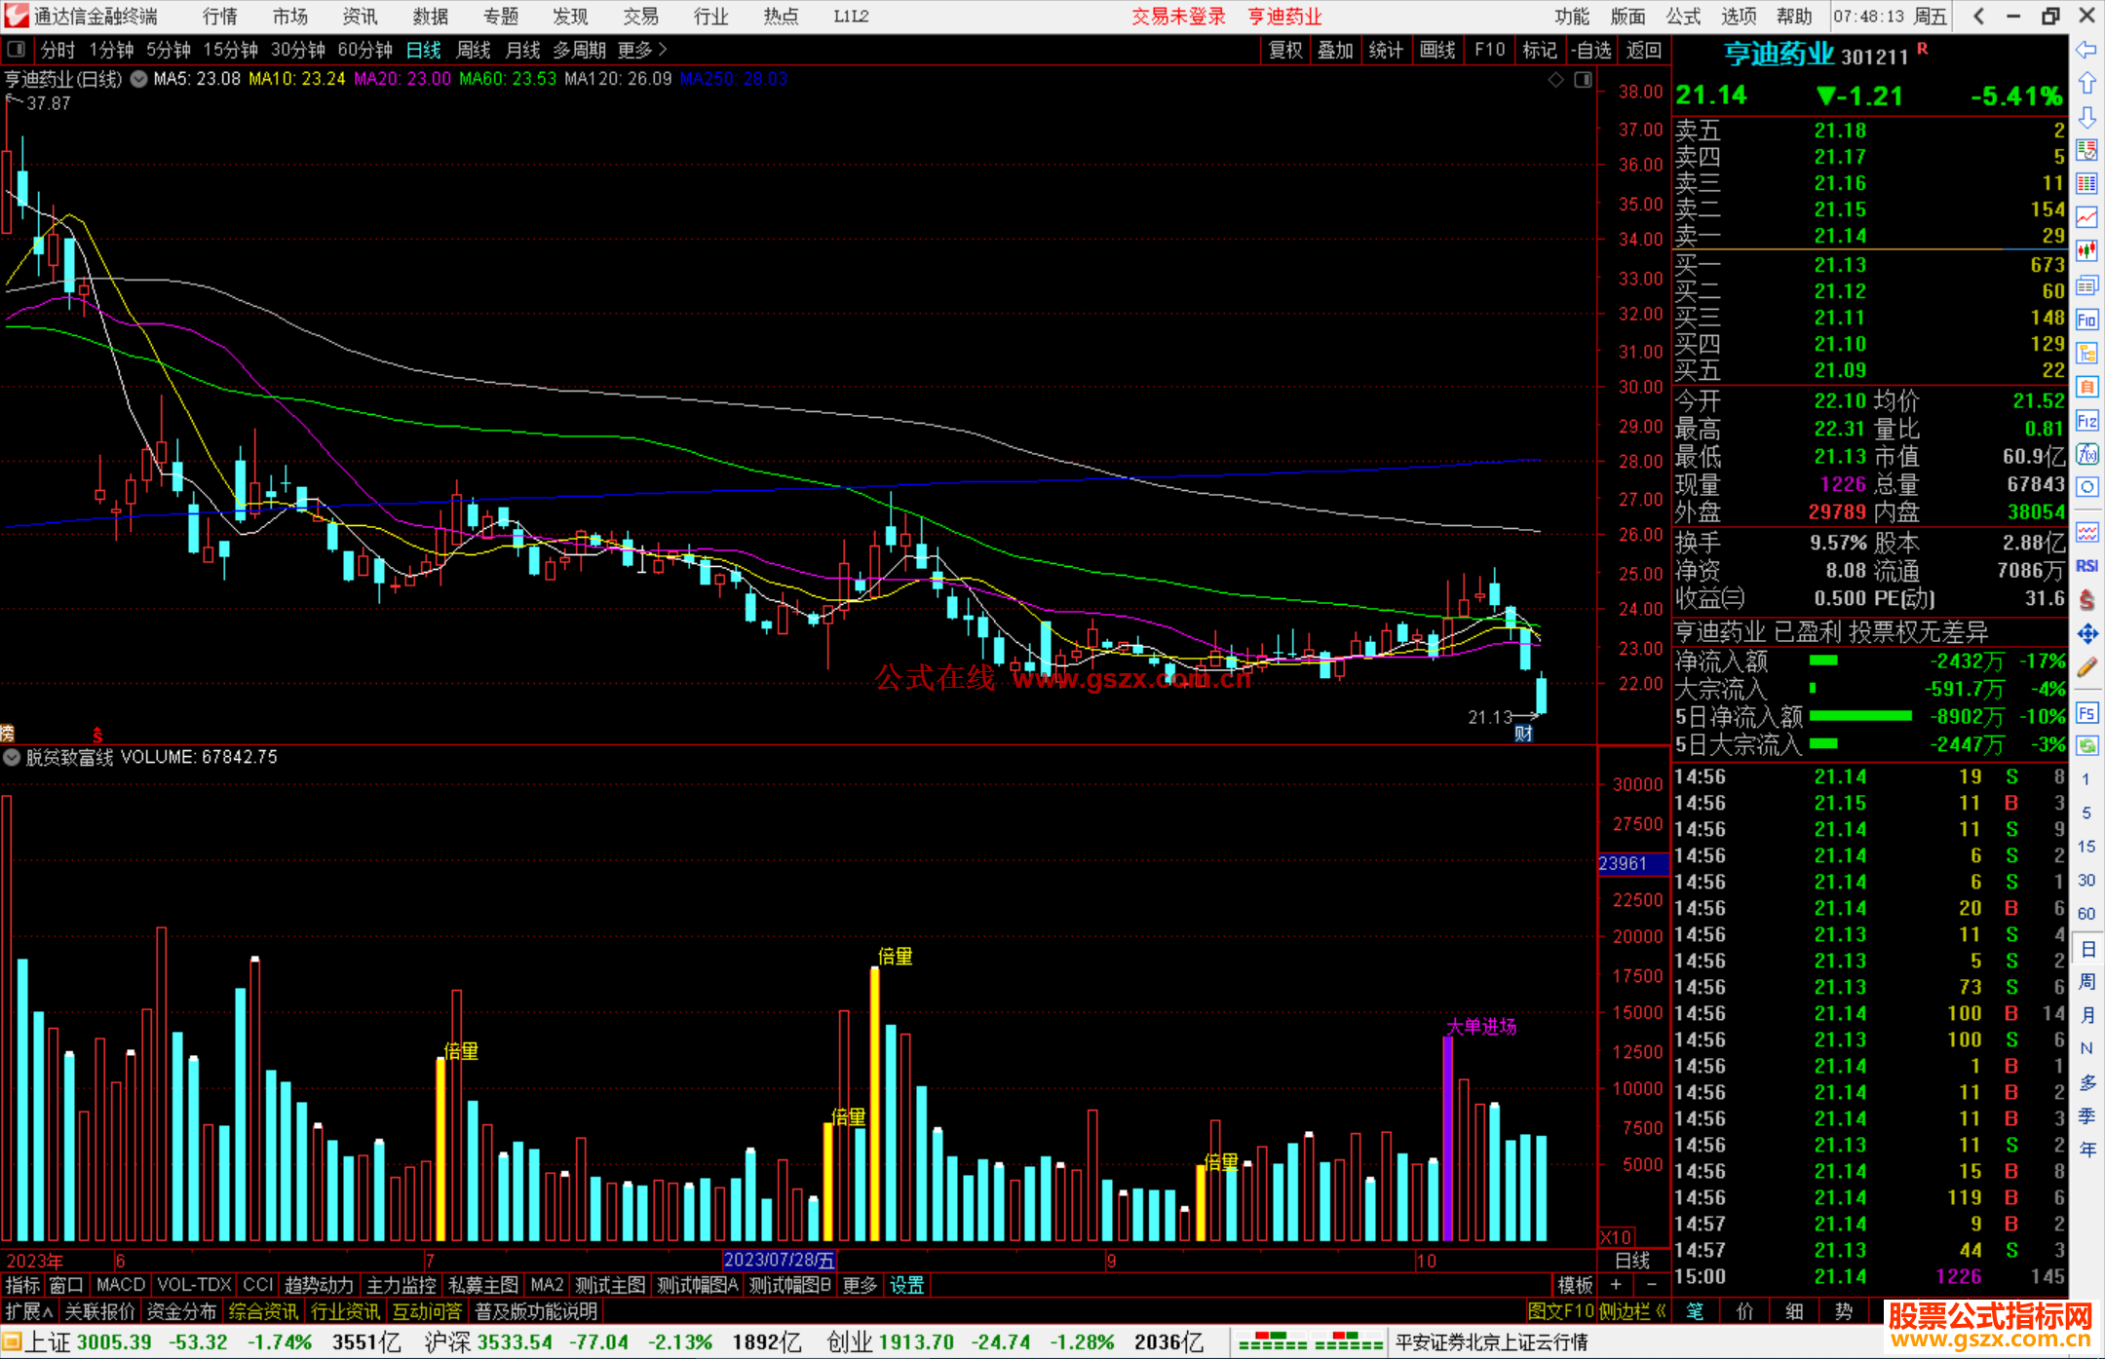
Task: Click the up arrow icon in right sidebar
Action: 2086,84
